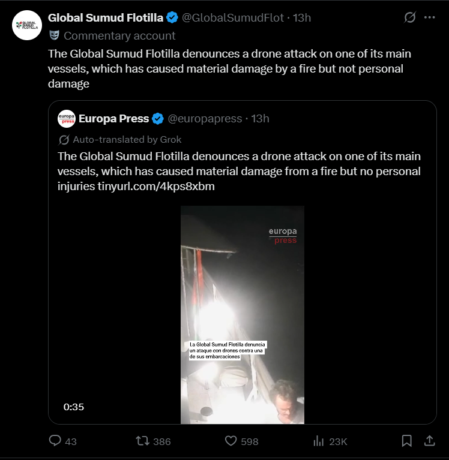The height and width of the screenshot is (460, 449).
Task: Click the Europa Press quoted avatar
Action: click(66, 119)
